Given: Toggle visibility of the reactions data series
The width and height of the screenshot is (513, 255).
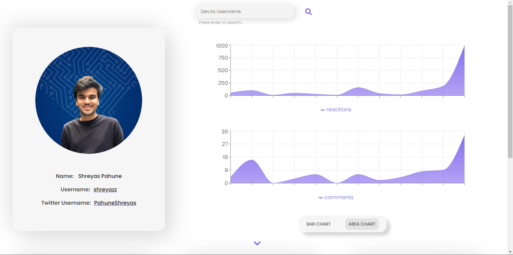Looking at the screenshot, I should [x=336, y=109].
